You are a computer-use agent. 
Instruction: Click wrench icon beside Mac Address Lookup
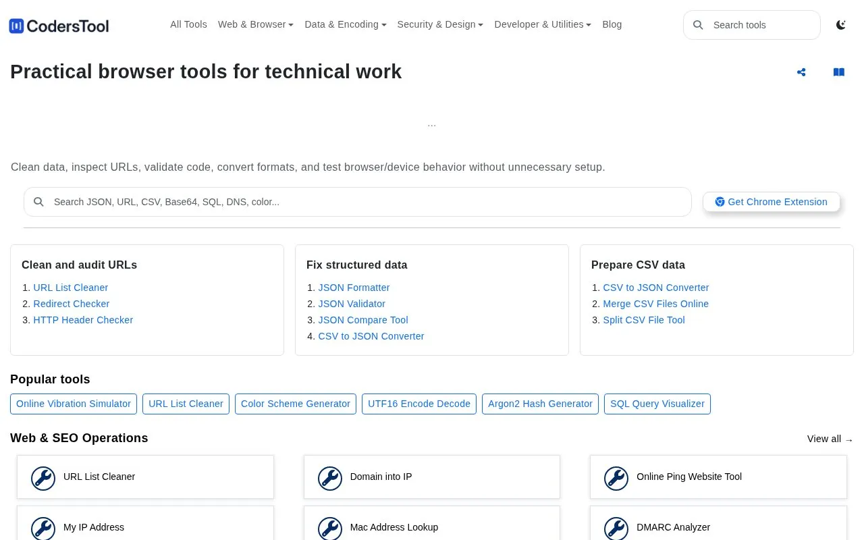pyautogui.click(x=330, y=529)
